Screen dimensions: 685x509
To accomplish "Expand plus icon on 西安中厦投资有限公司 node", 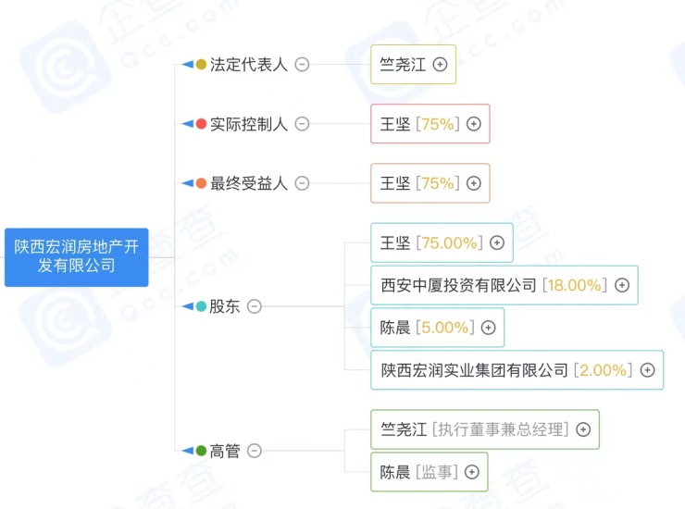I will [622, 285].
